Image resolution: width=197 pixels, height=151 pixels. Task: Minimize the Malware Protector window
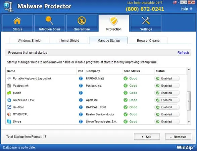[184, 2]
